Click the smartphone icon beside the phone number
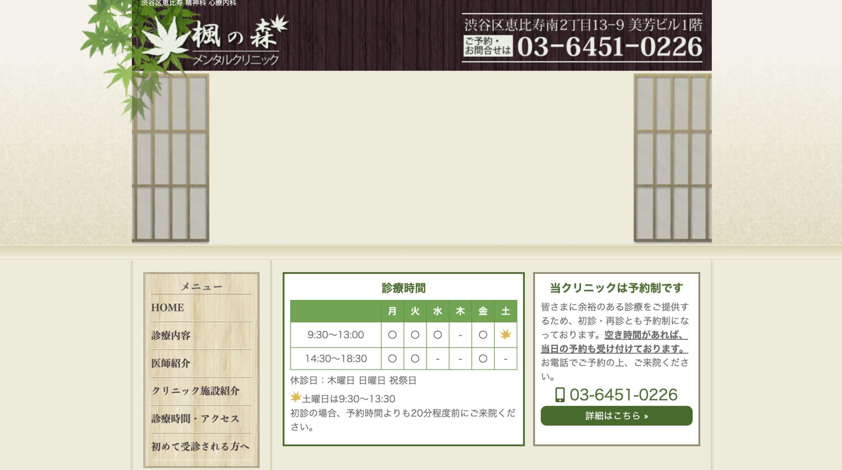Screen dimensions: 842x470 coord(560,395)
